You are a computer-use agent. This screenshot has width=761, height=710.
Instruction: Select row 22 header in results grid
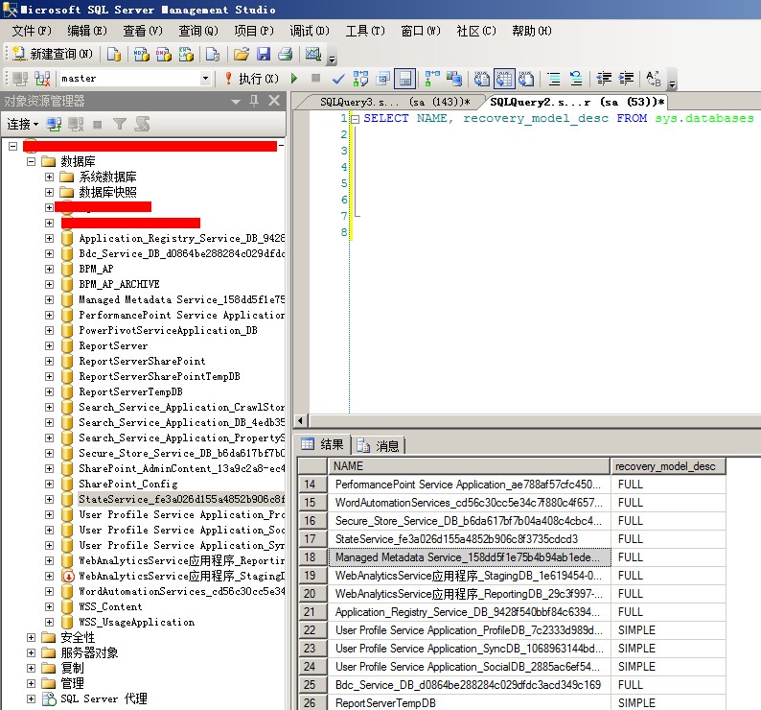pyautogui.click(x=312, y=630)
